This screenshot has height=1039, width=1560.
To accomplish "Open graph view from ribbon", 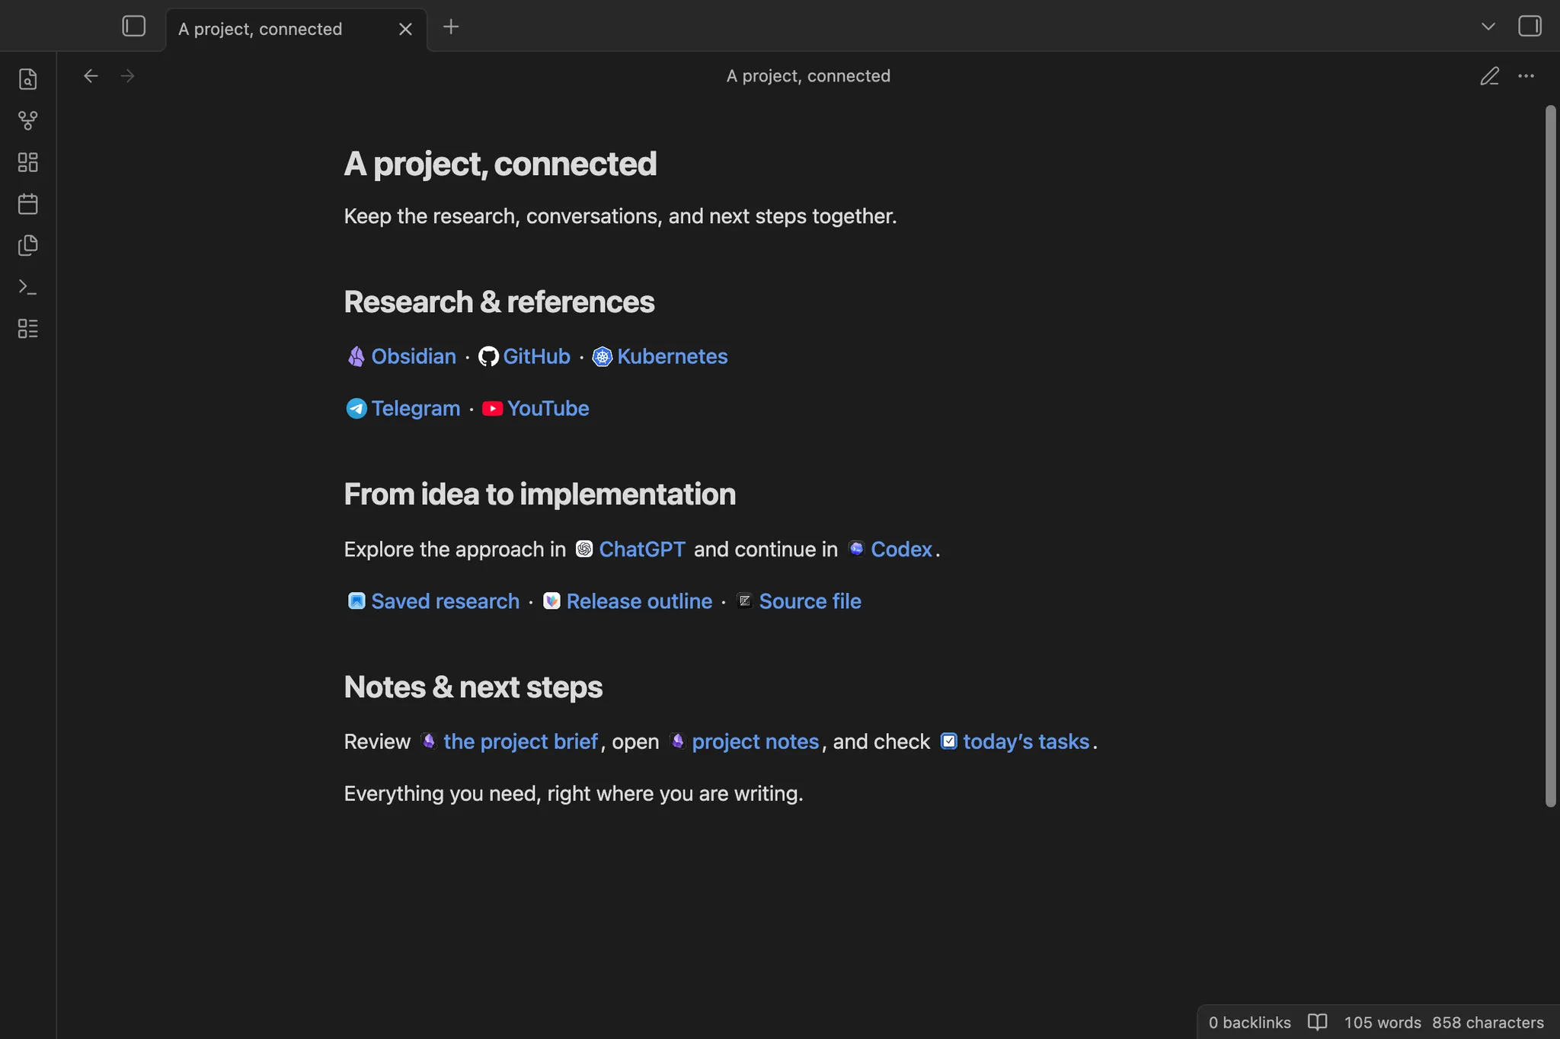I will click(28, 120).
